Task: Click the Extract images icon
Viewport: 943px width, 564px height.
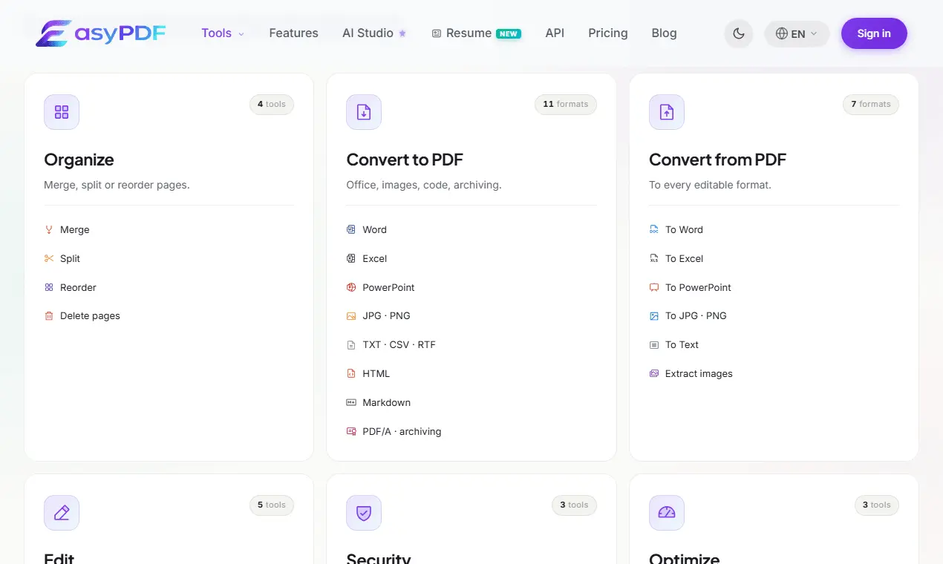Action: click(x=654, y=373)
